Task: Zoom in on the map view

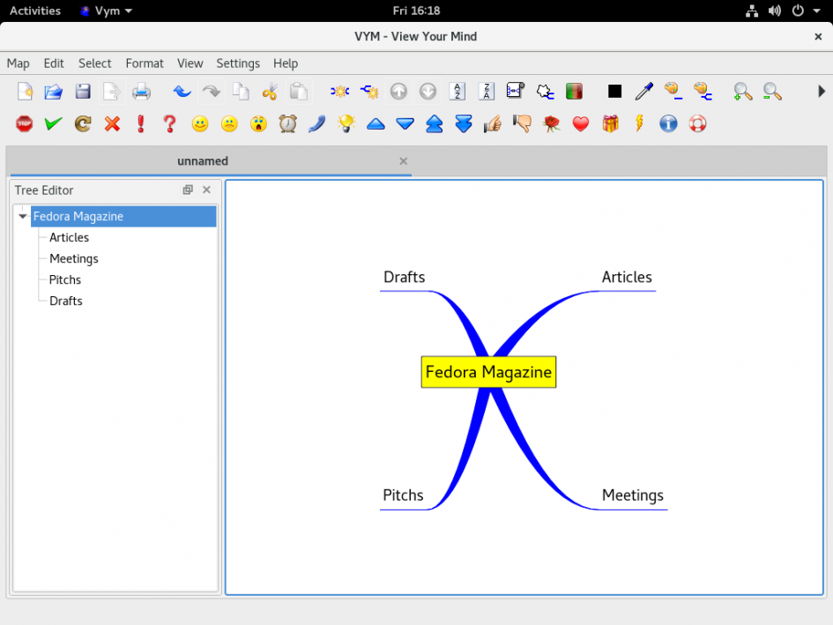Action: pyautogui.click(x=743, y=92)
